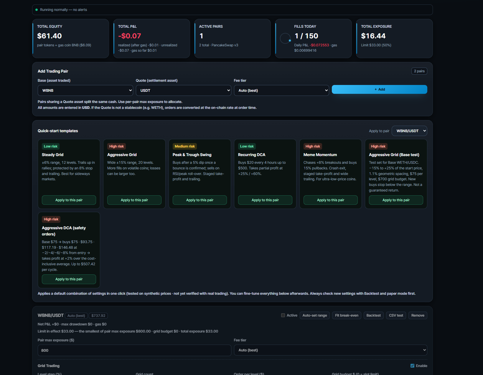
Task: Click the Auto-set range button
Action: coord(315,315)
